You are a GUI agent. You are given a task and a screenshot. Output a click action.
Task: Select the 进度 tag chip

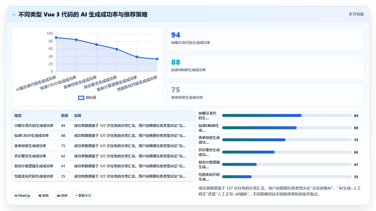(62, 195)
